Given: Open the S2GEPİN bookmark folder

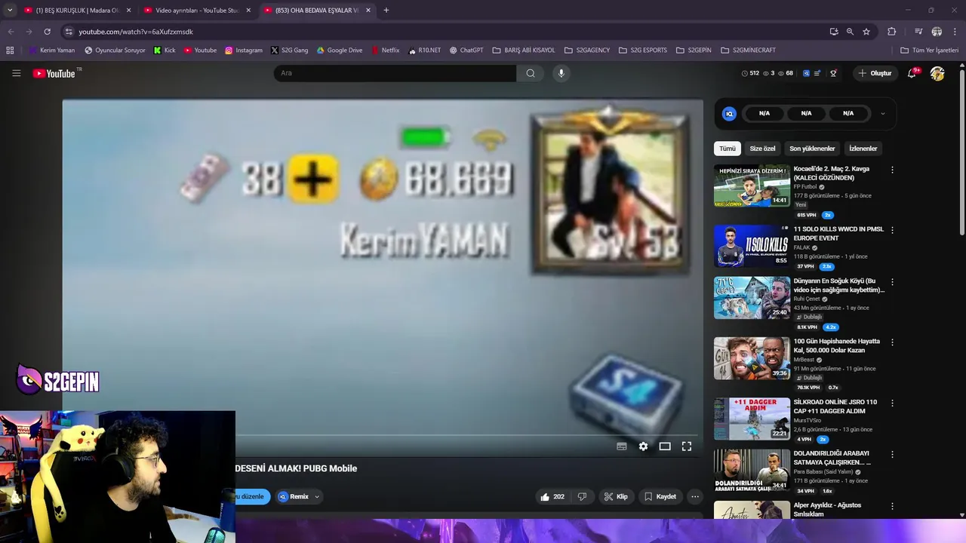Looking at the screenshot, I should tap(693, 50).
